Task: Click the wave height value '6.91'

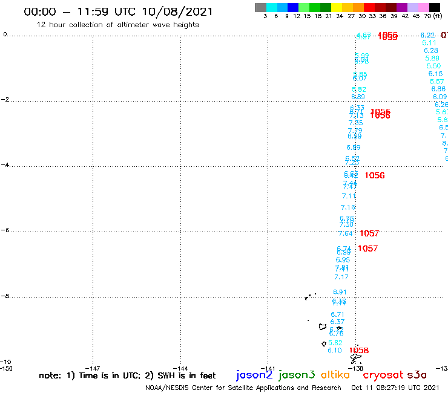Action: point(340,292)
